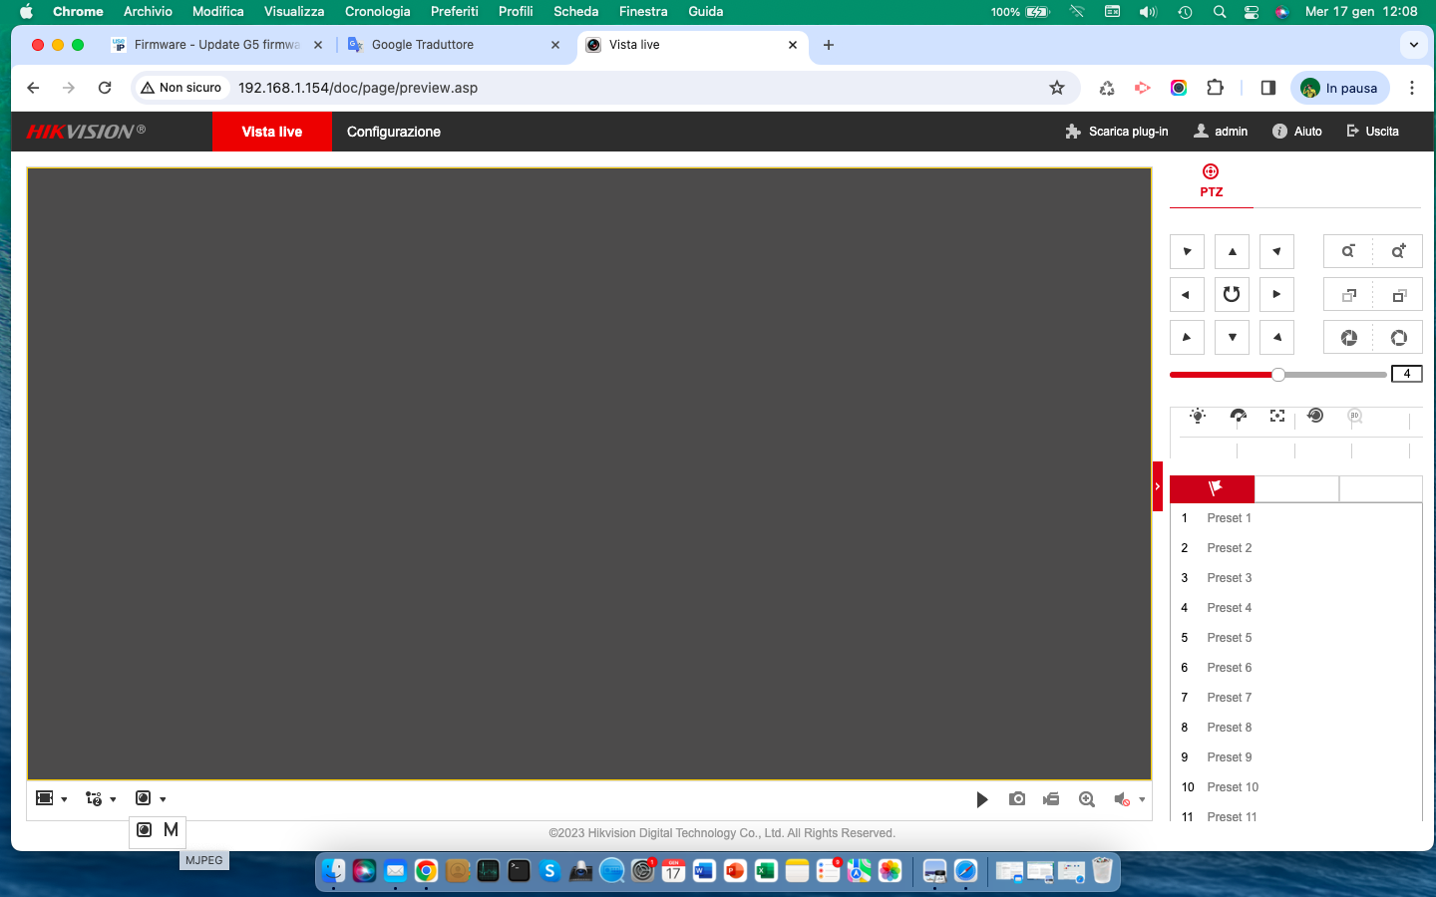Start live view with the play button

click(982, 799)
